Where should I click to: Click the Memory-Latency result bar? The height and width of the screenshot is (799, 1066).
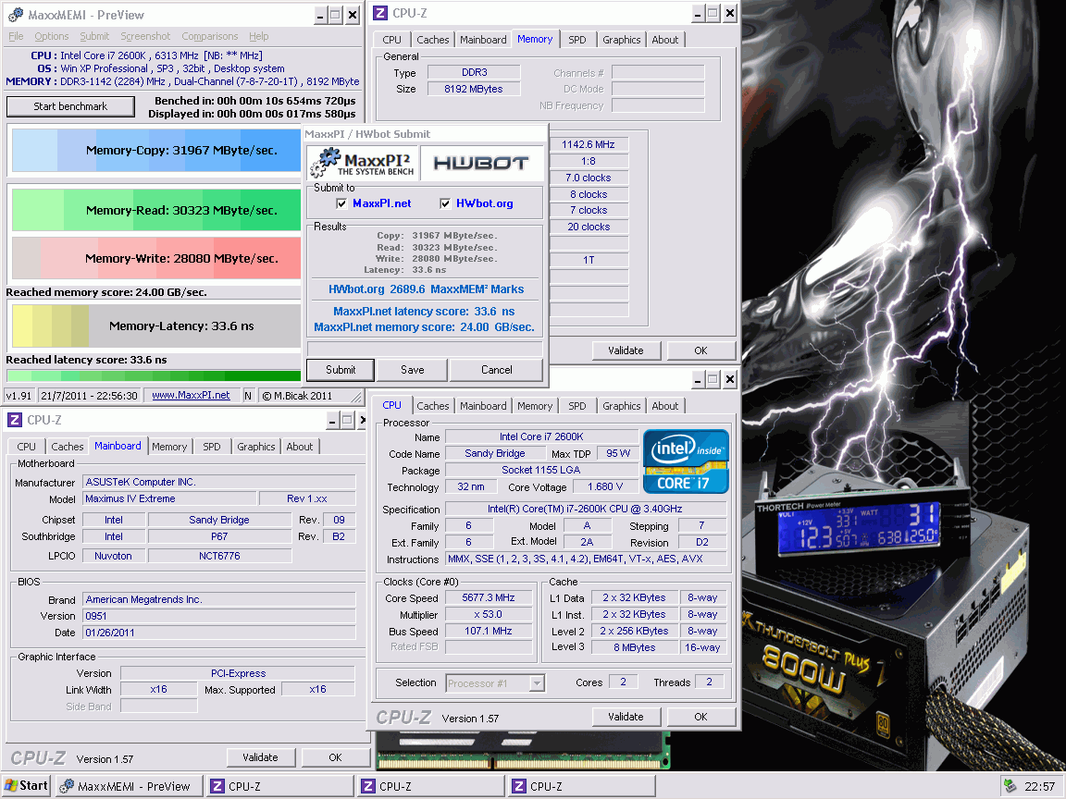[x=156, y=326]
